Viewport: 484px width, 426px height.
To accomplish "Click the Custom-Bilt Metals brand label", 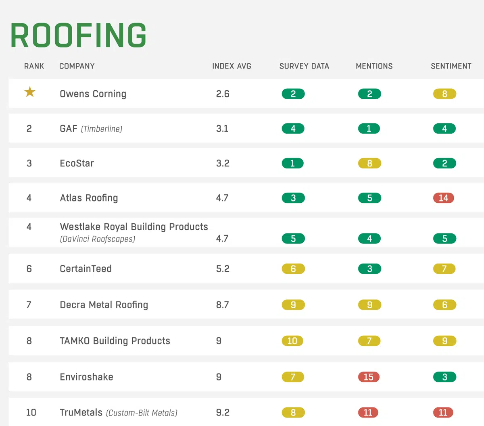I will click(x=142, y=413).
